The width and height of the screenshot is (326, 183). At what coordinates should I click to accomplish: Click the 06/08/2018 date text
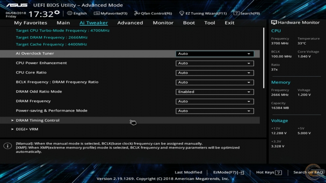(x=16, y=13)
